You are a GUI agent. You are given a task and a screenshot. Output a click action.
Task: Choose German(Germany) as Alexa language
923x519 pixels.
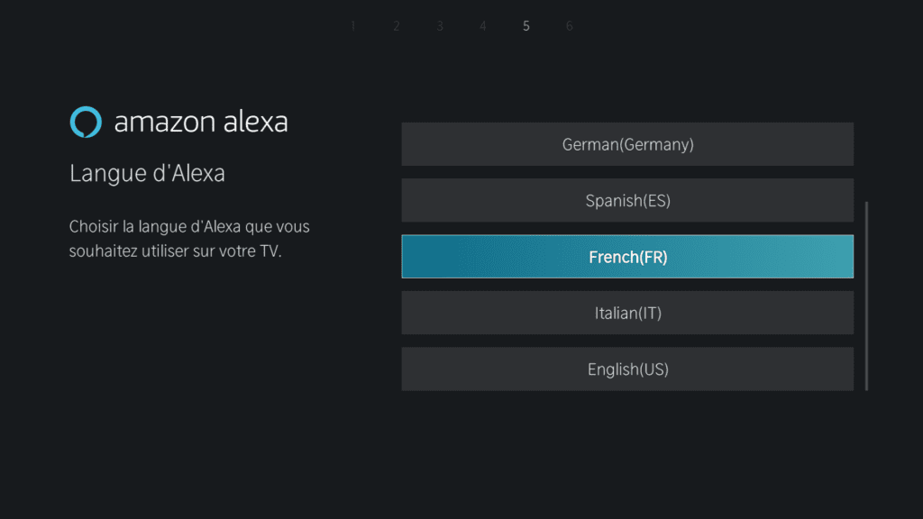(x=627, y=144)
